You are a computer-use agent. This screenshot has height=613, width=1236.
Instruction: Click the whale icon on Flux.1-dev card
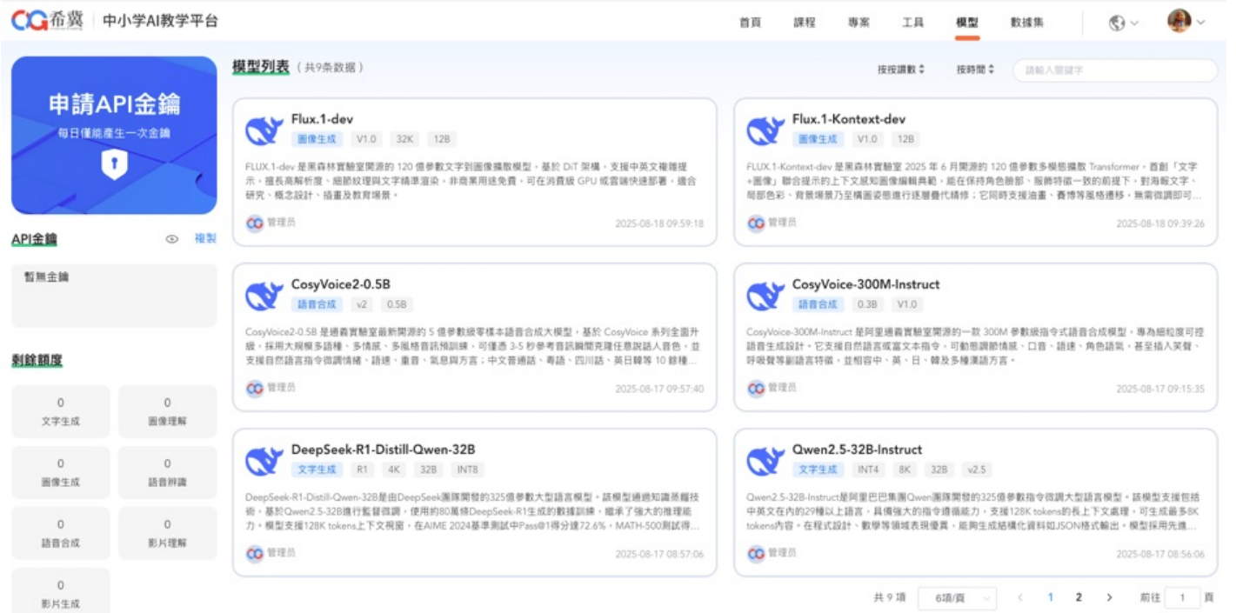264,130
